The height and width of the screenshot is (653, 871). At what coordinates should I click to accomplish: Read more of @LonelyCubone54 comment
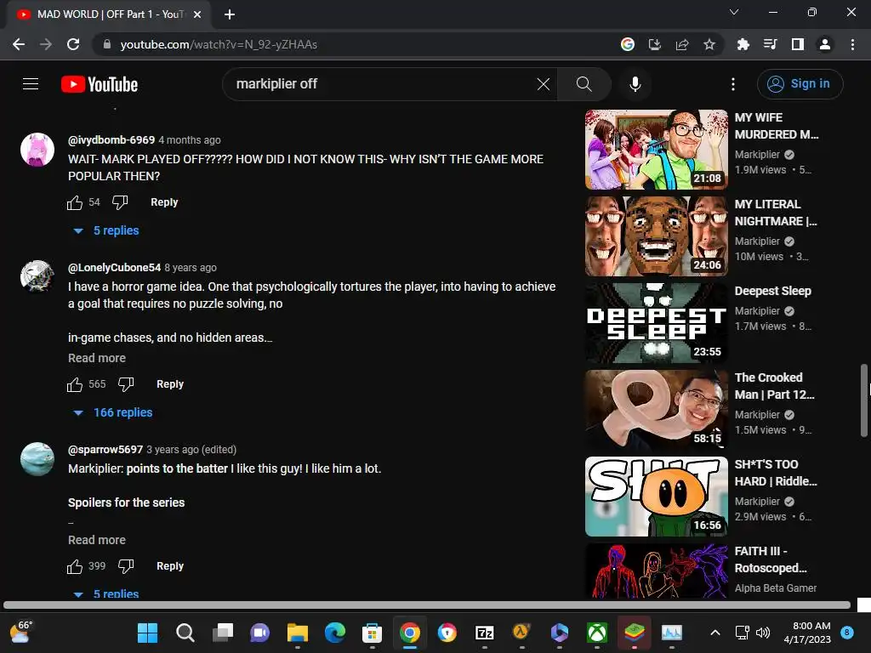click(97, 358)
